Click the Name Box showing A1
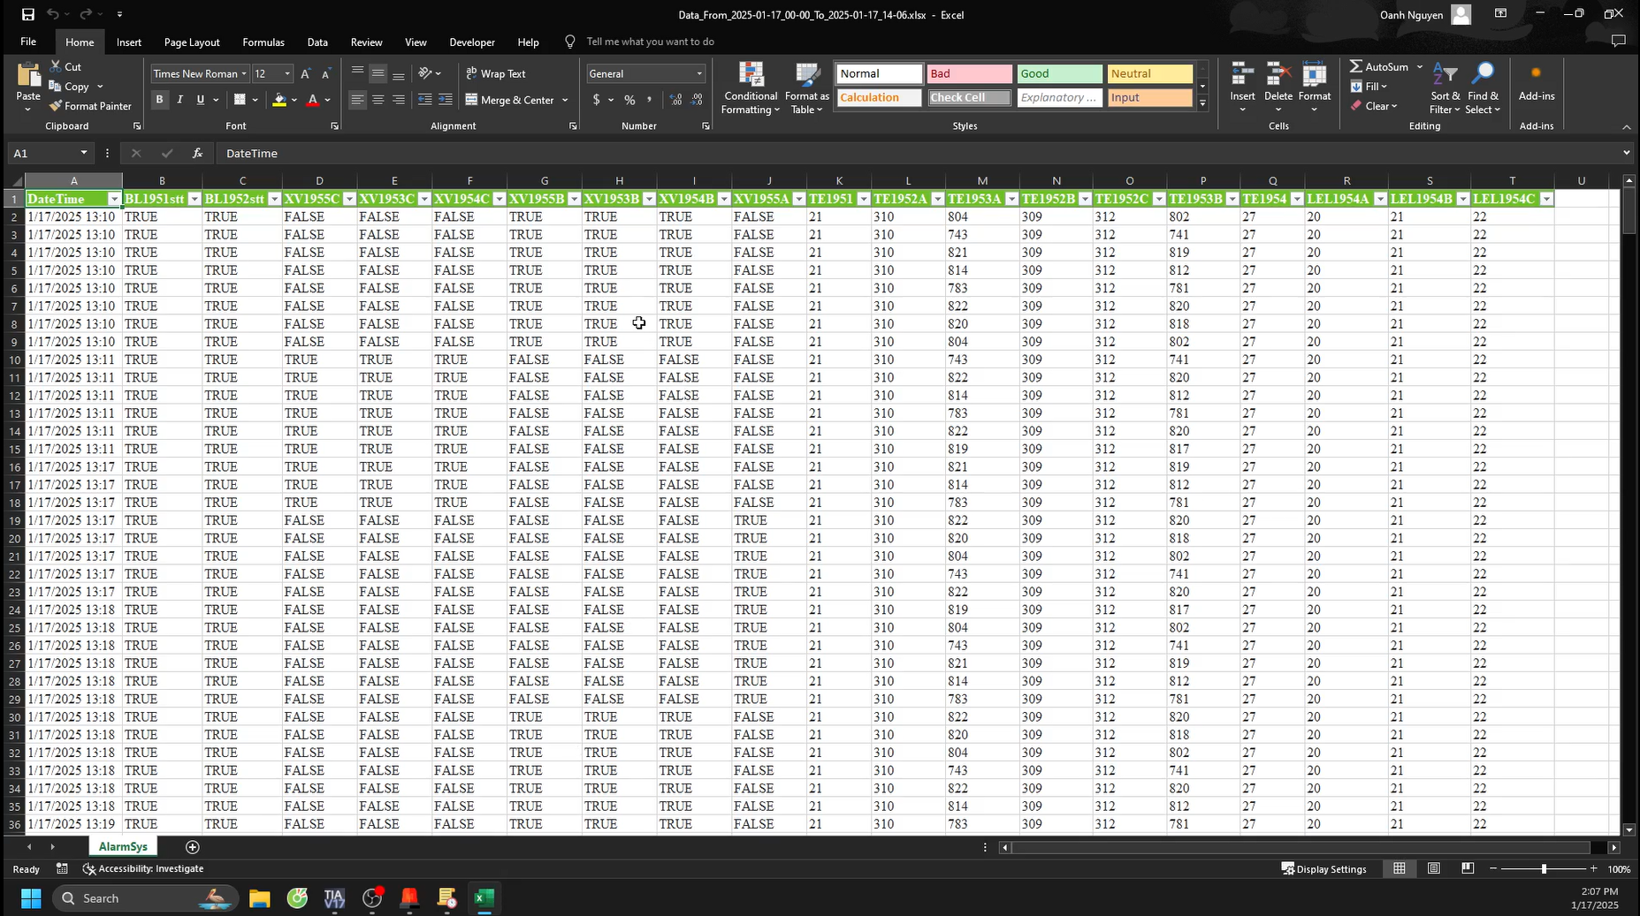The height and width of the screenshot is (916, 1640). point(44,154)
